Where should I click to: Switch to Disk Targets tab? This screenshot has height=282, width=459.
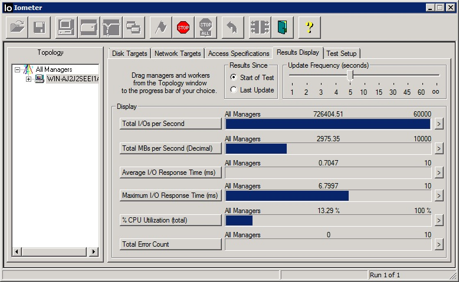pos(129,54)
